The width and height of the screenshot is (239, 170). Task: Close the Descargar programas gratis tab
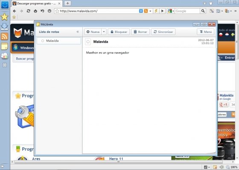coord(59,3)
